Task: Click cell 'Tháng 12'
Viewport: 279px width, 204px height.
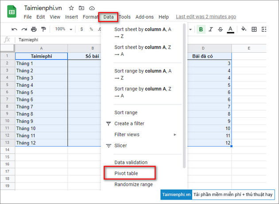Action: [x=41, y=143]
